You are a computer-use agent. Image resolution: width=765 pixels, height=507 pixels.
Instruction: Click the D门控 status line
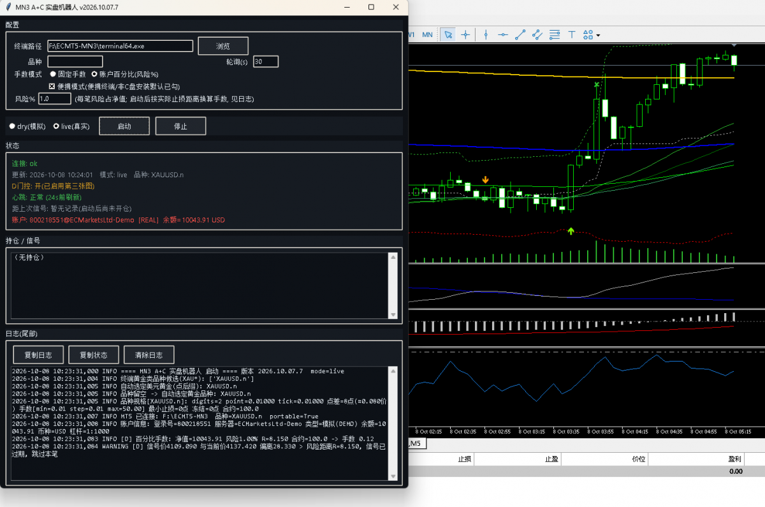click(54, 186)
